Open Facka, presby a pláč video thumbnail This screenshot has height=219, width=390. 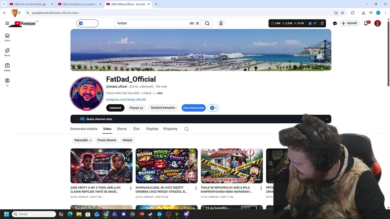pyautogui.click(x=232, y=166)
